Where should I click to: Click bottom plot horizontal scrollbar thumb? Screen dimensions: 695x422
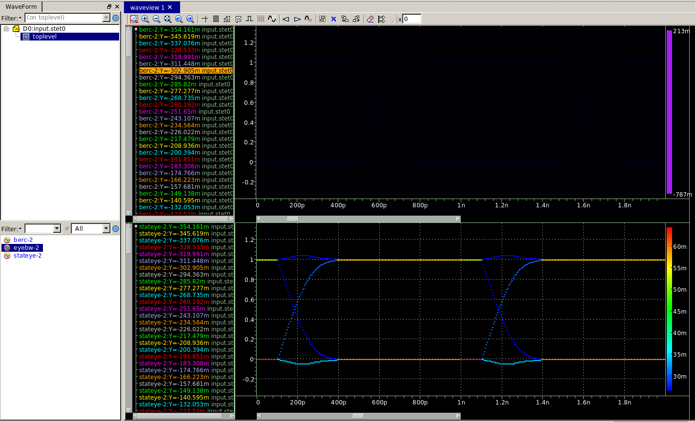coord(358,416)
